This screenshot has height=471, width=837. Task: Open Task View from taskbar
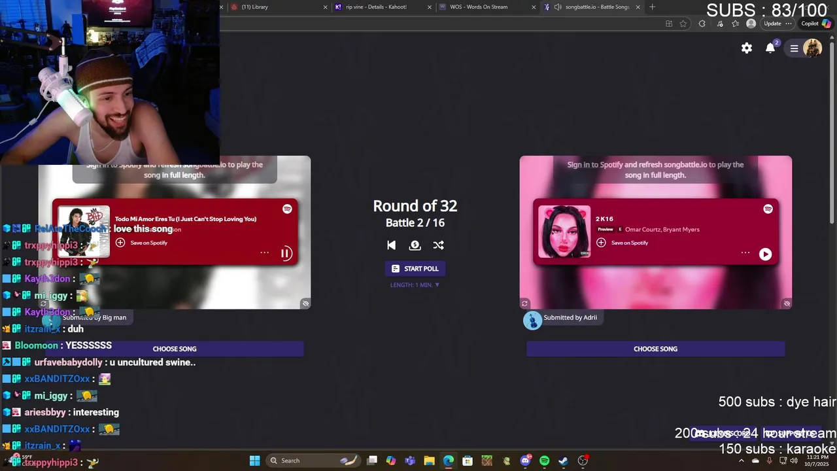click(372, 461)
